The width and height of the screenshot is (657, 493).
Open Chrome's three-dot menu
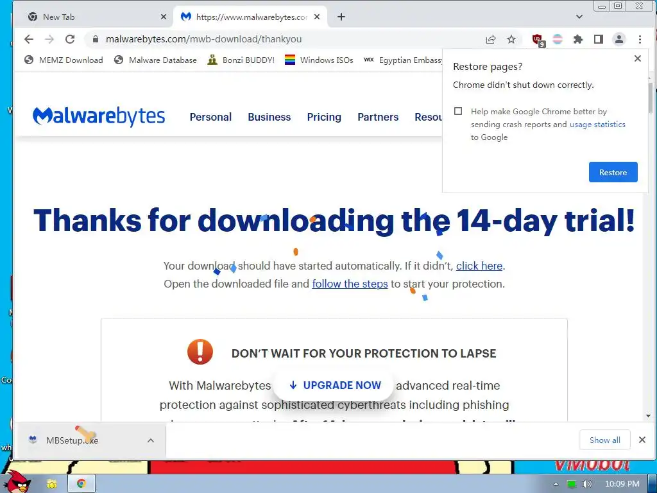pyautogui.click(x=640, y=39)
